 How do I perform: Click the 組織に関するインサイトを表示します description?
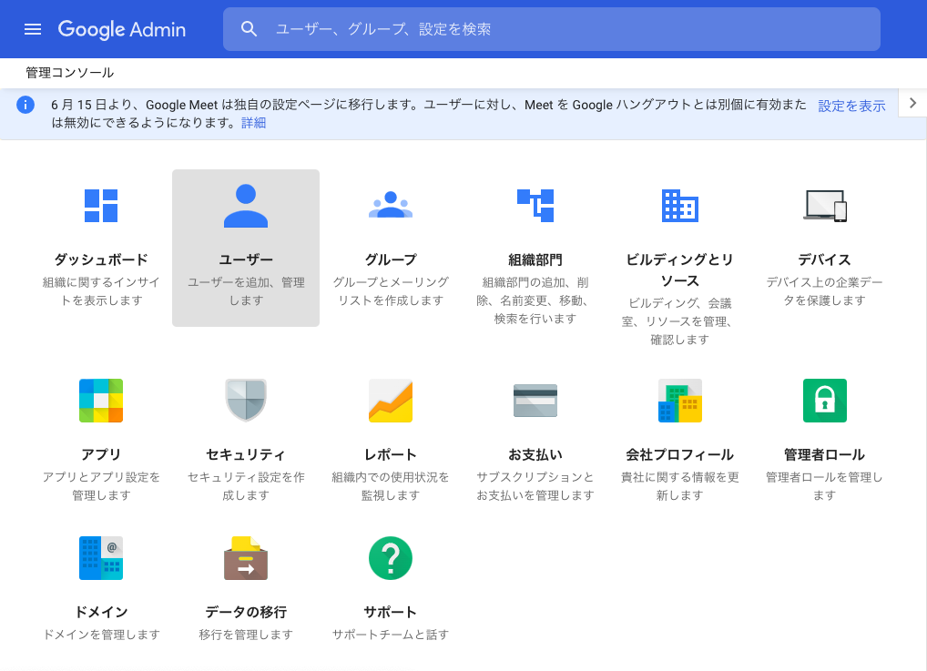point(101,291)
